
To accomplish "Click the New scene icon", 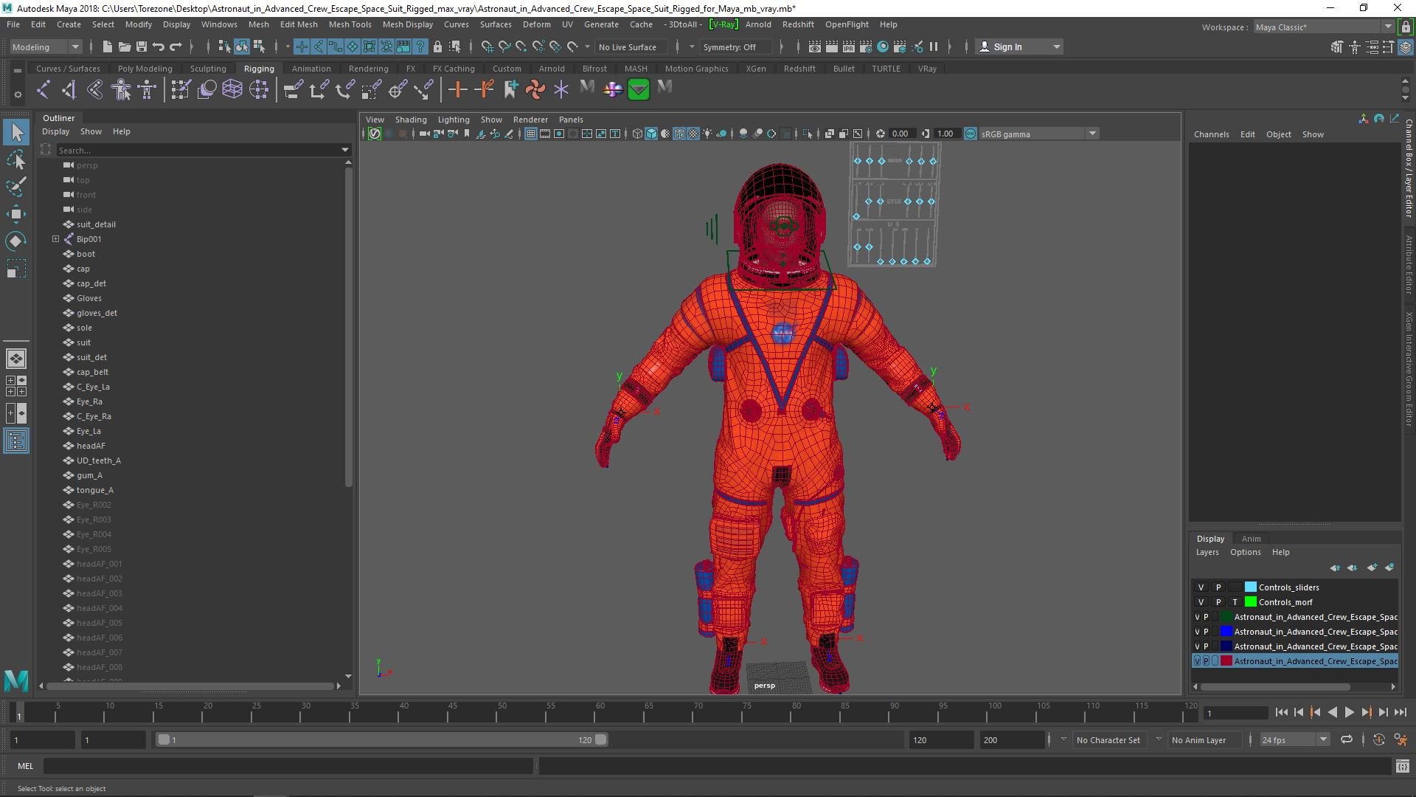I will coord(107,46).
